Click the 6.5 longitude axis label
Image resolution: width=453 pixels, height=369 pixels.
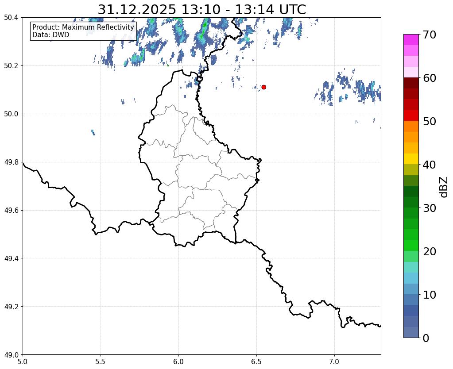pos(256,362)
